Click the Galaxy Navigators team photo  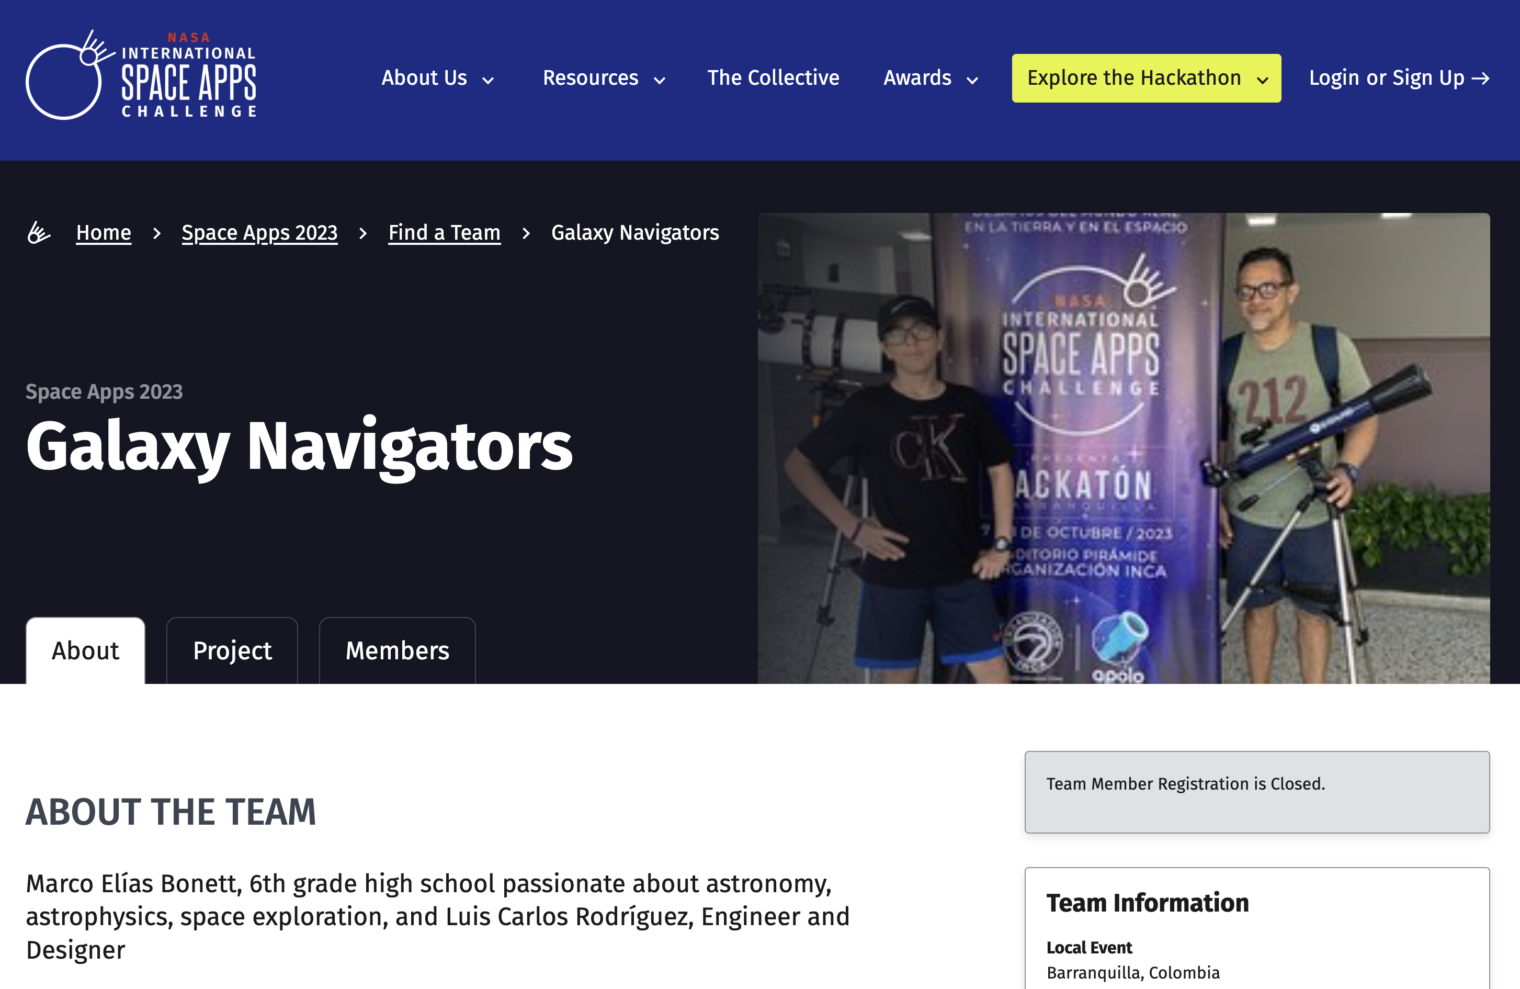pos(1124,448)
